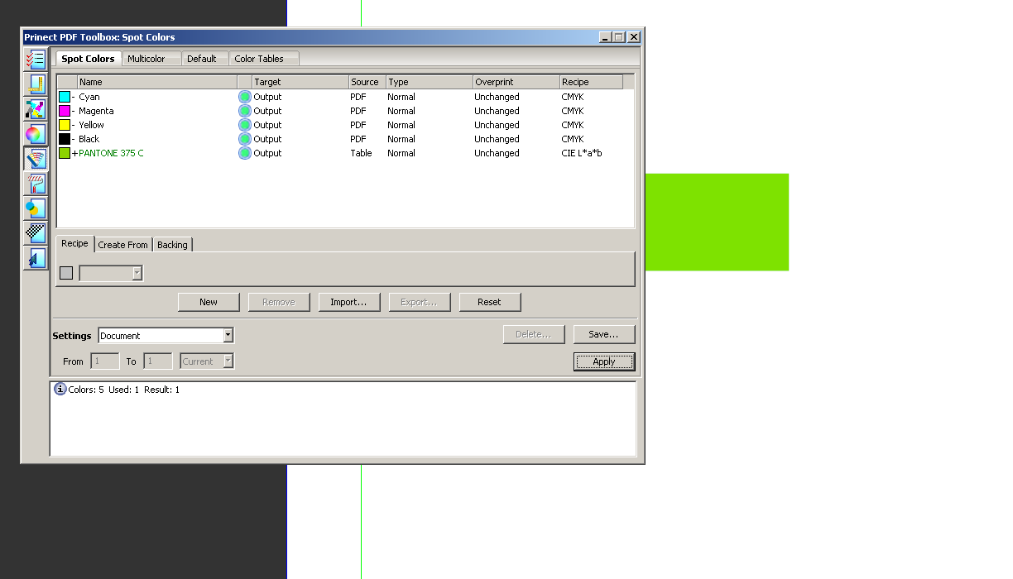Click the green Output target icon for Yellow
Screen dimensions: 1013x579
[x=245, y=125]
